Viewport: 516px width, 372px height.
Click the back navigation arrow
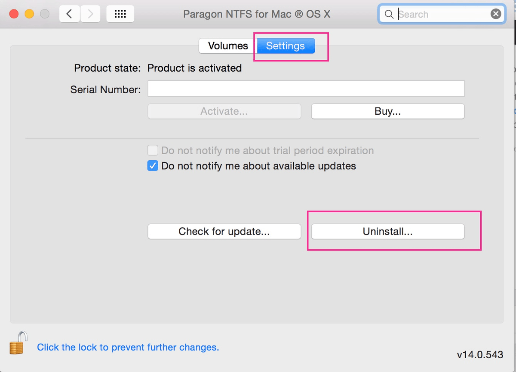[x=69, y=13]
